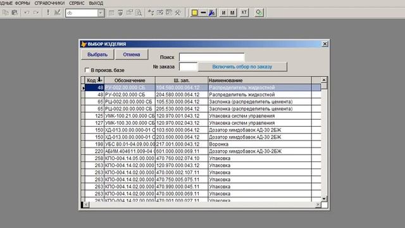Click the И toolbar button
Image resolution: width=405 pixels, height=228 pixels.
point(223,13)
